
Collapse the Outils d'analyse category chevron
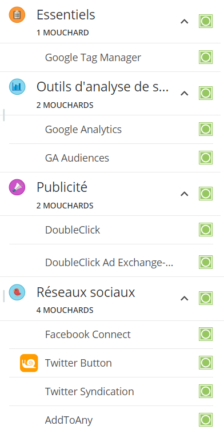click(x=185, y=93)
